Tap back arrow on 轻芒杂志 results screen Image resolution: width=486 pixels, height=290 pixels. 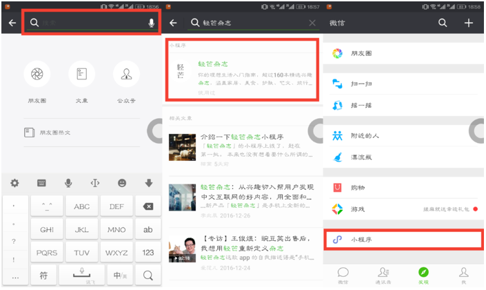(173, 23)
